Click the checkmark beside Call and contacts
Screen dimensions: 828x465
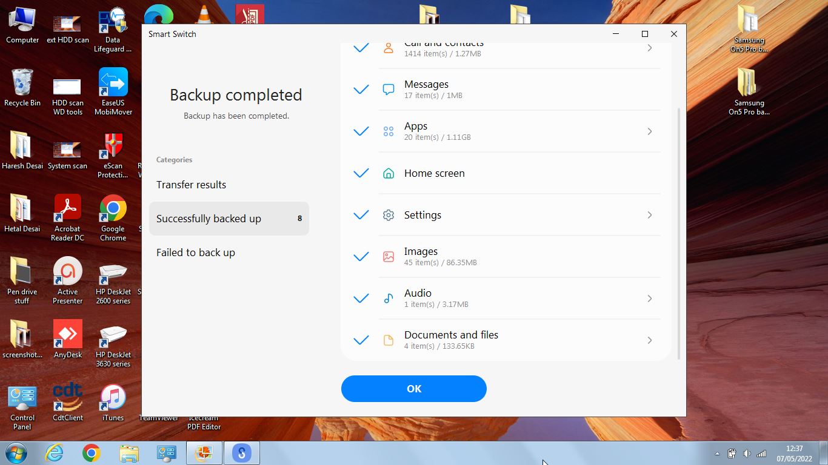pos(361,48)
